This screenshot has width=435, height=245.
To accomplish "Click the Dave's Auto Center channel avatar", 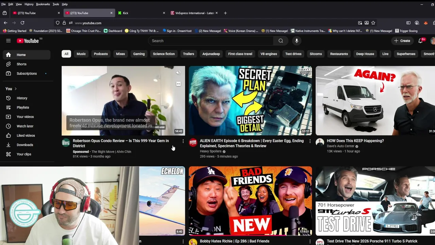I will click(320, 143).
